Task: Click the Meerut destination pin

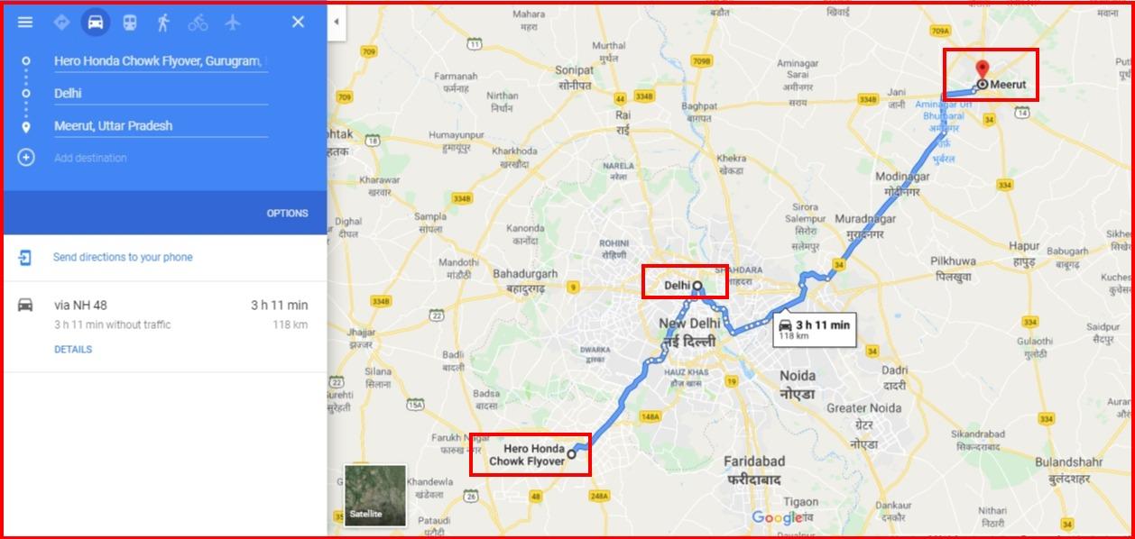Action: pyautogui.click(x=983, y=70)
